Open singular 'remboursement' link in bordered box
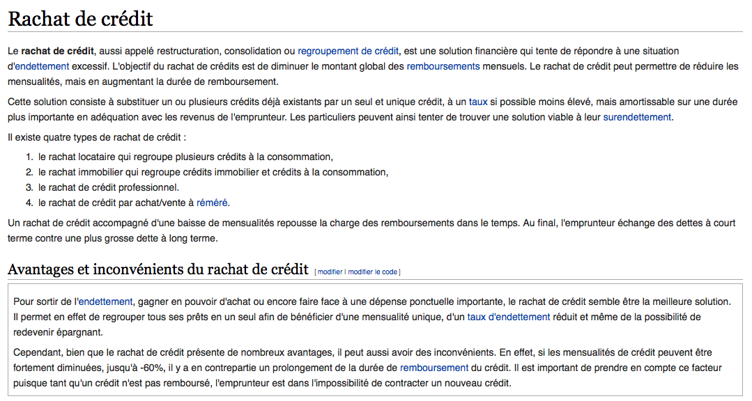This screenshot has height=401, width=752. click(x=433, y=367)
